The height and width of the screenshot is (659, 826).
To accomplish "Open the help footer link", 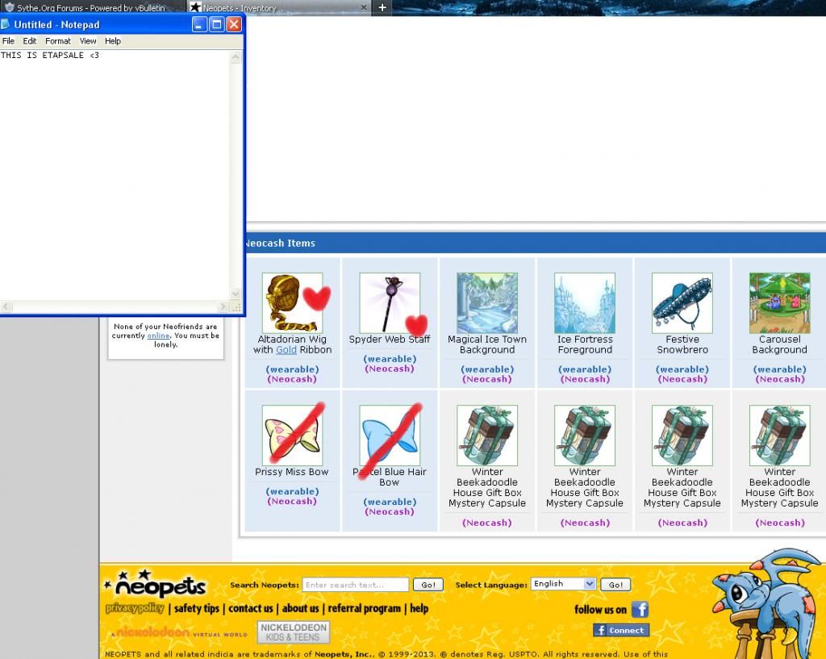I will tap(419, 608).
